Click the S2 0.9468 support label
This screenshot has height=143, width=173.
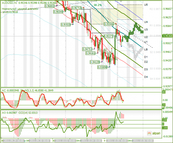pos(155,52)
